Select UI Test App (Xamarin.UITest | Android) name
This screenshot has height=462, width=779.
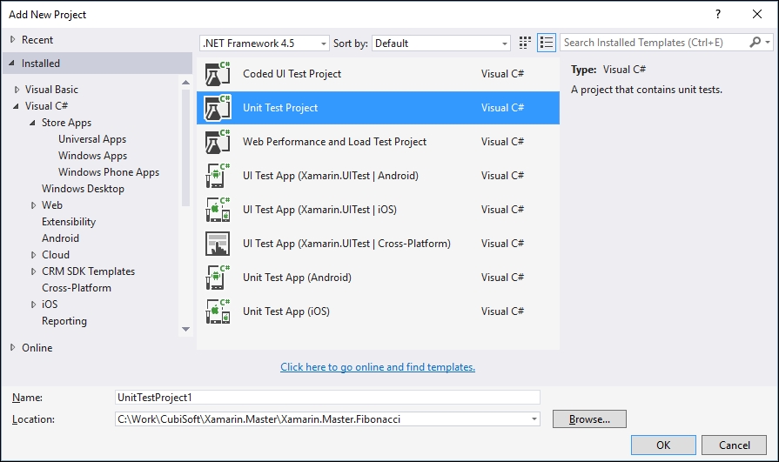(x=331, y=176)
